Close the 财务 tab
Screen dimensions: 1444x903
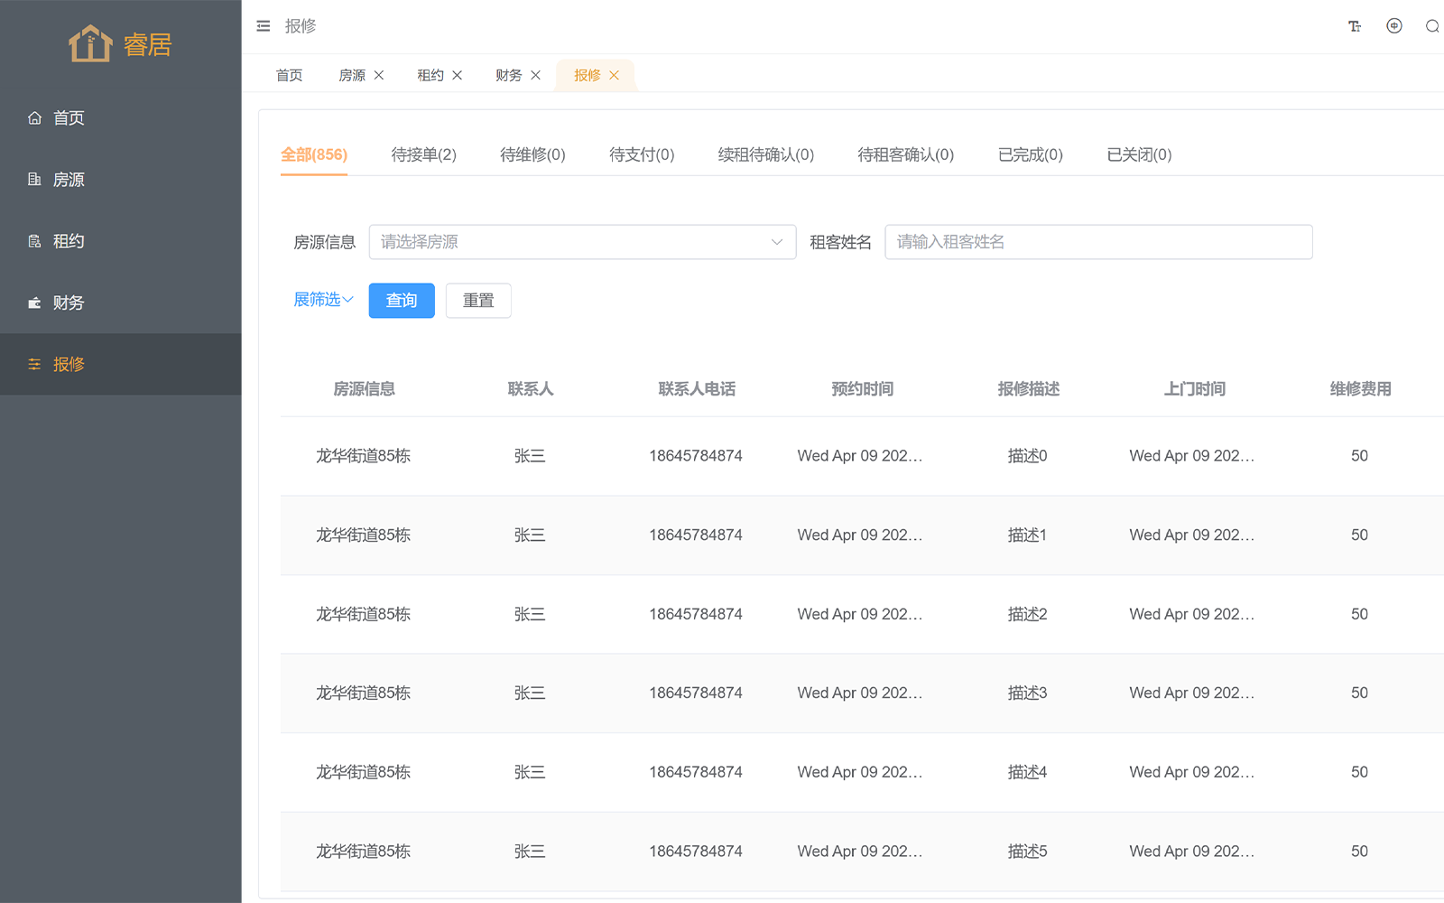pyautogui.click(x=536, y=75)
